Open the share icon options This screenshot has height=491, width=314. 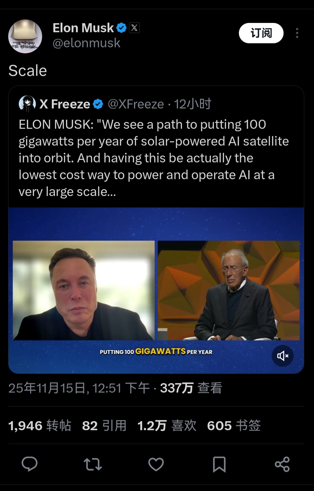[282, 464]
